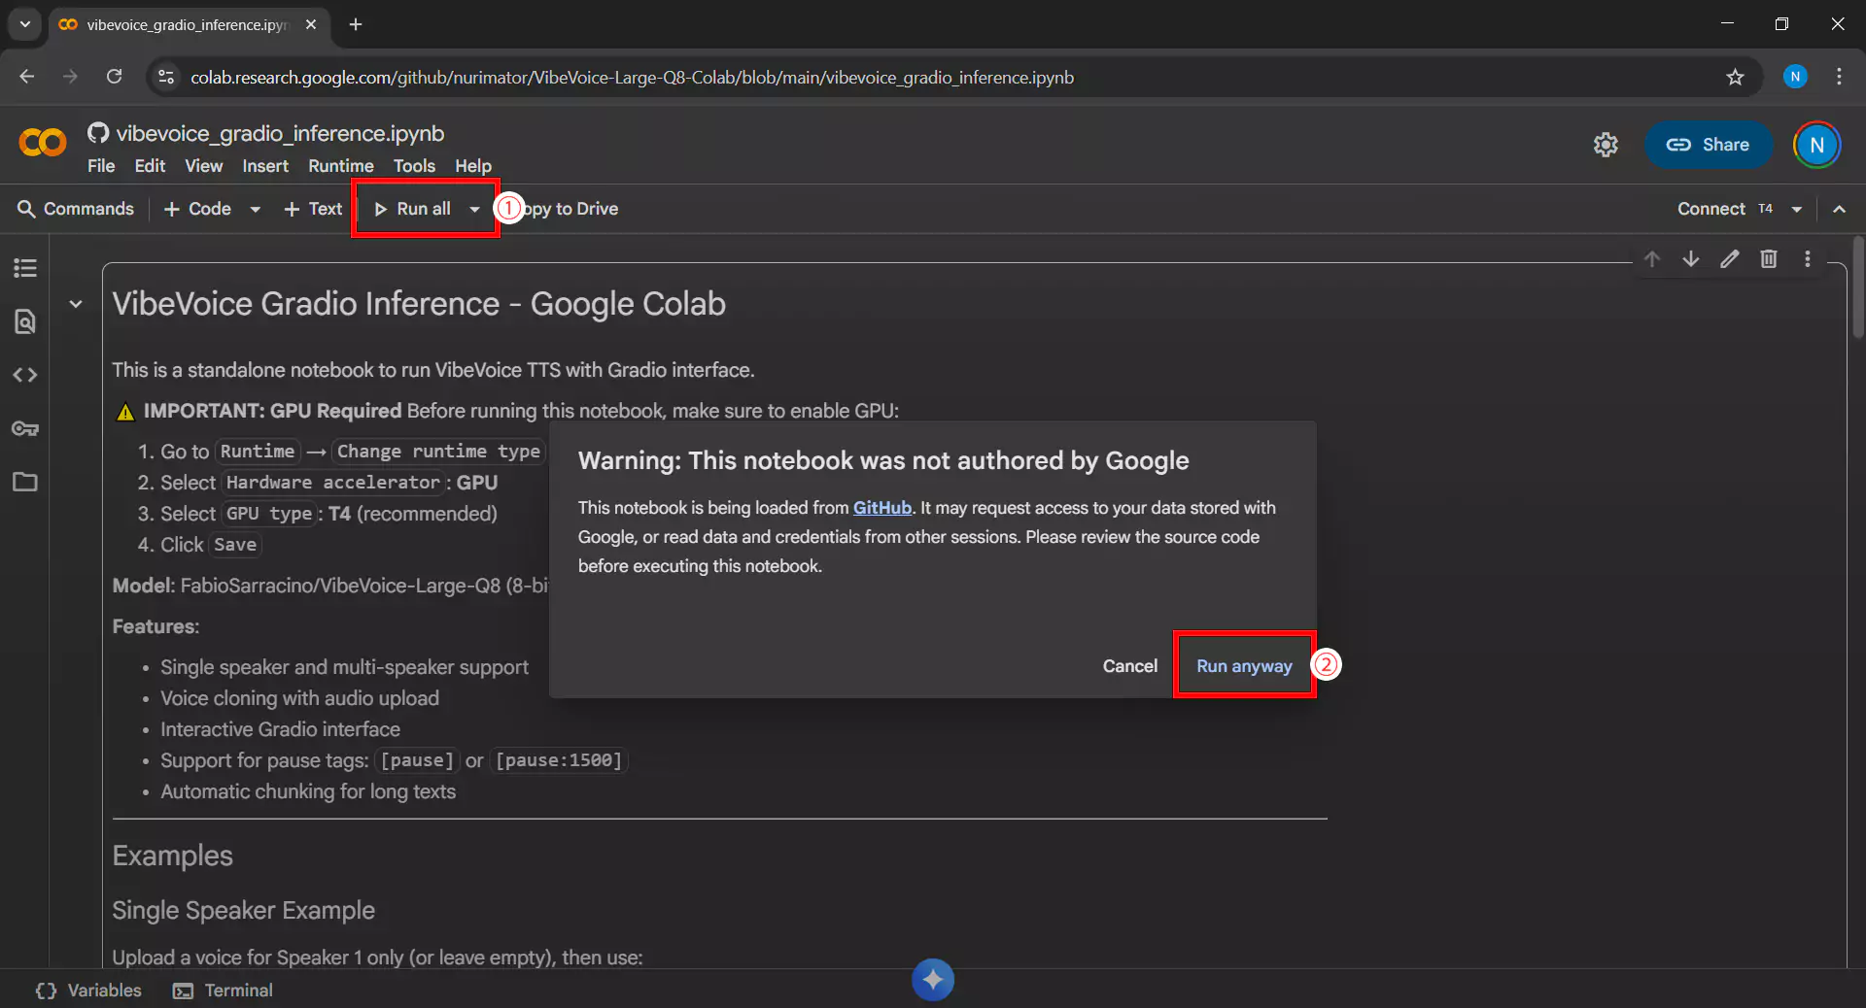
Task: Open the Files browser in the sidebar
Action: click(x=24, y=483)
